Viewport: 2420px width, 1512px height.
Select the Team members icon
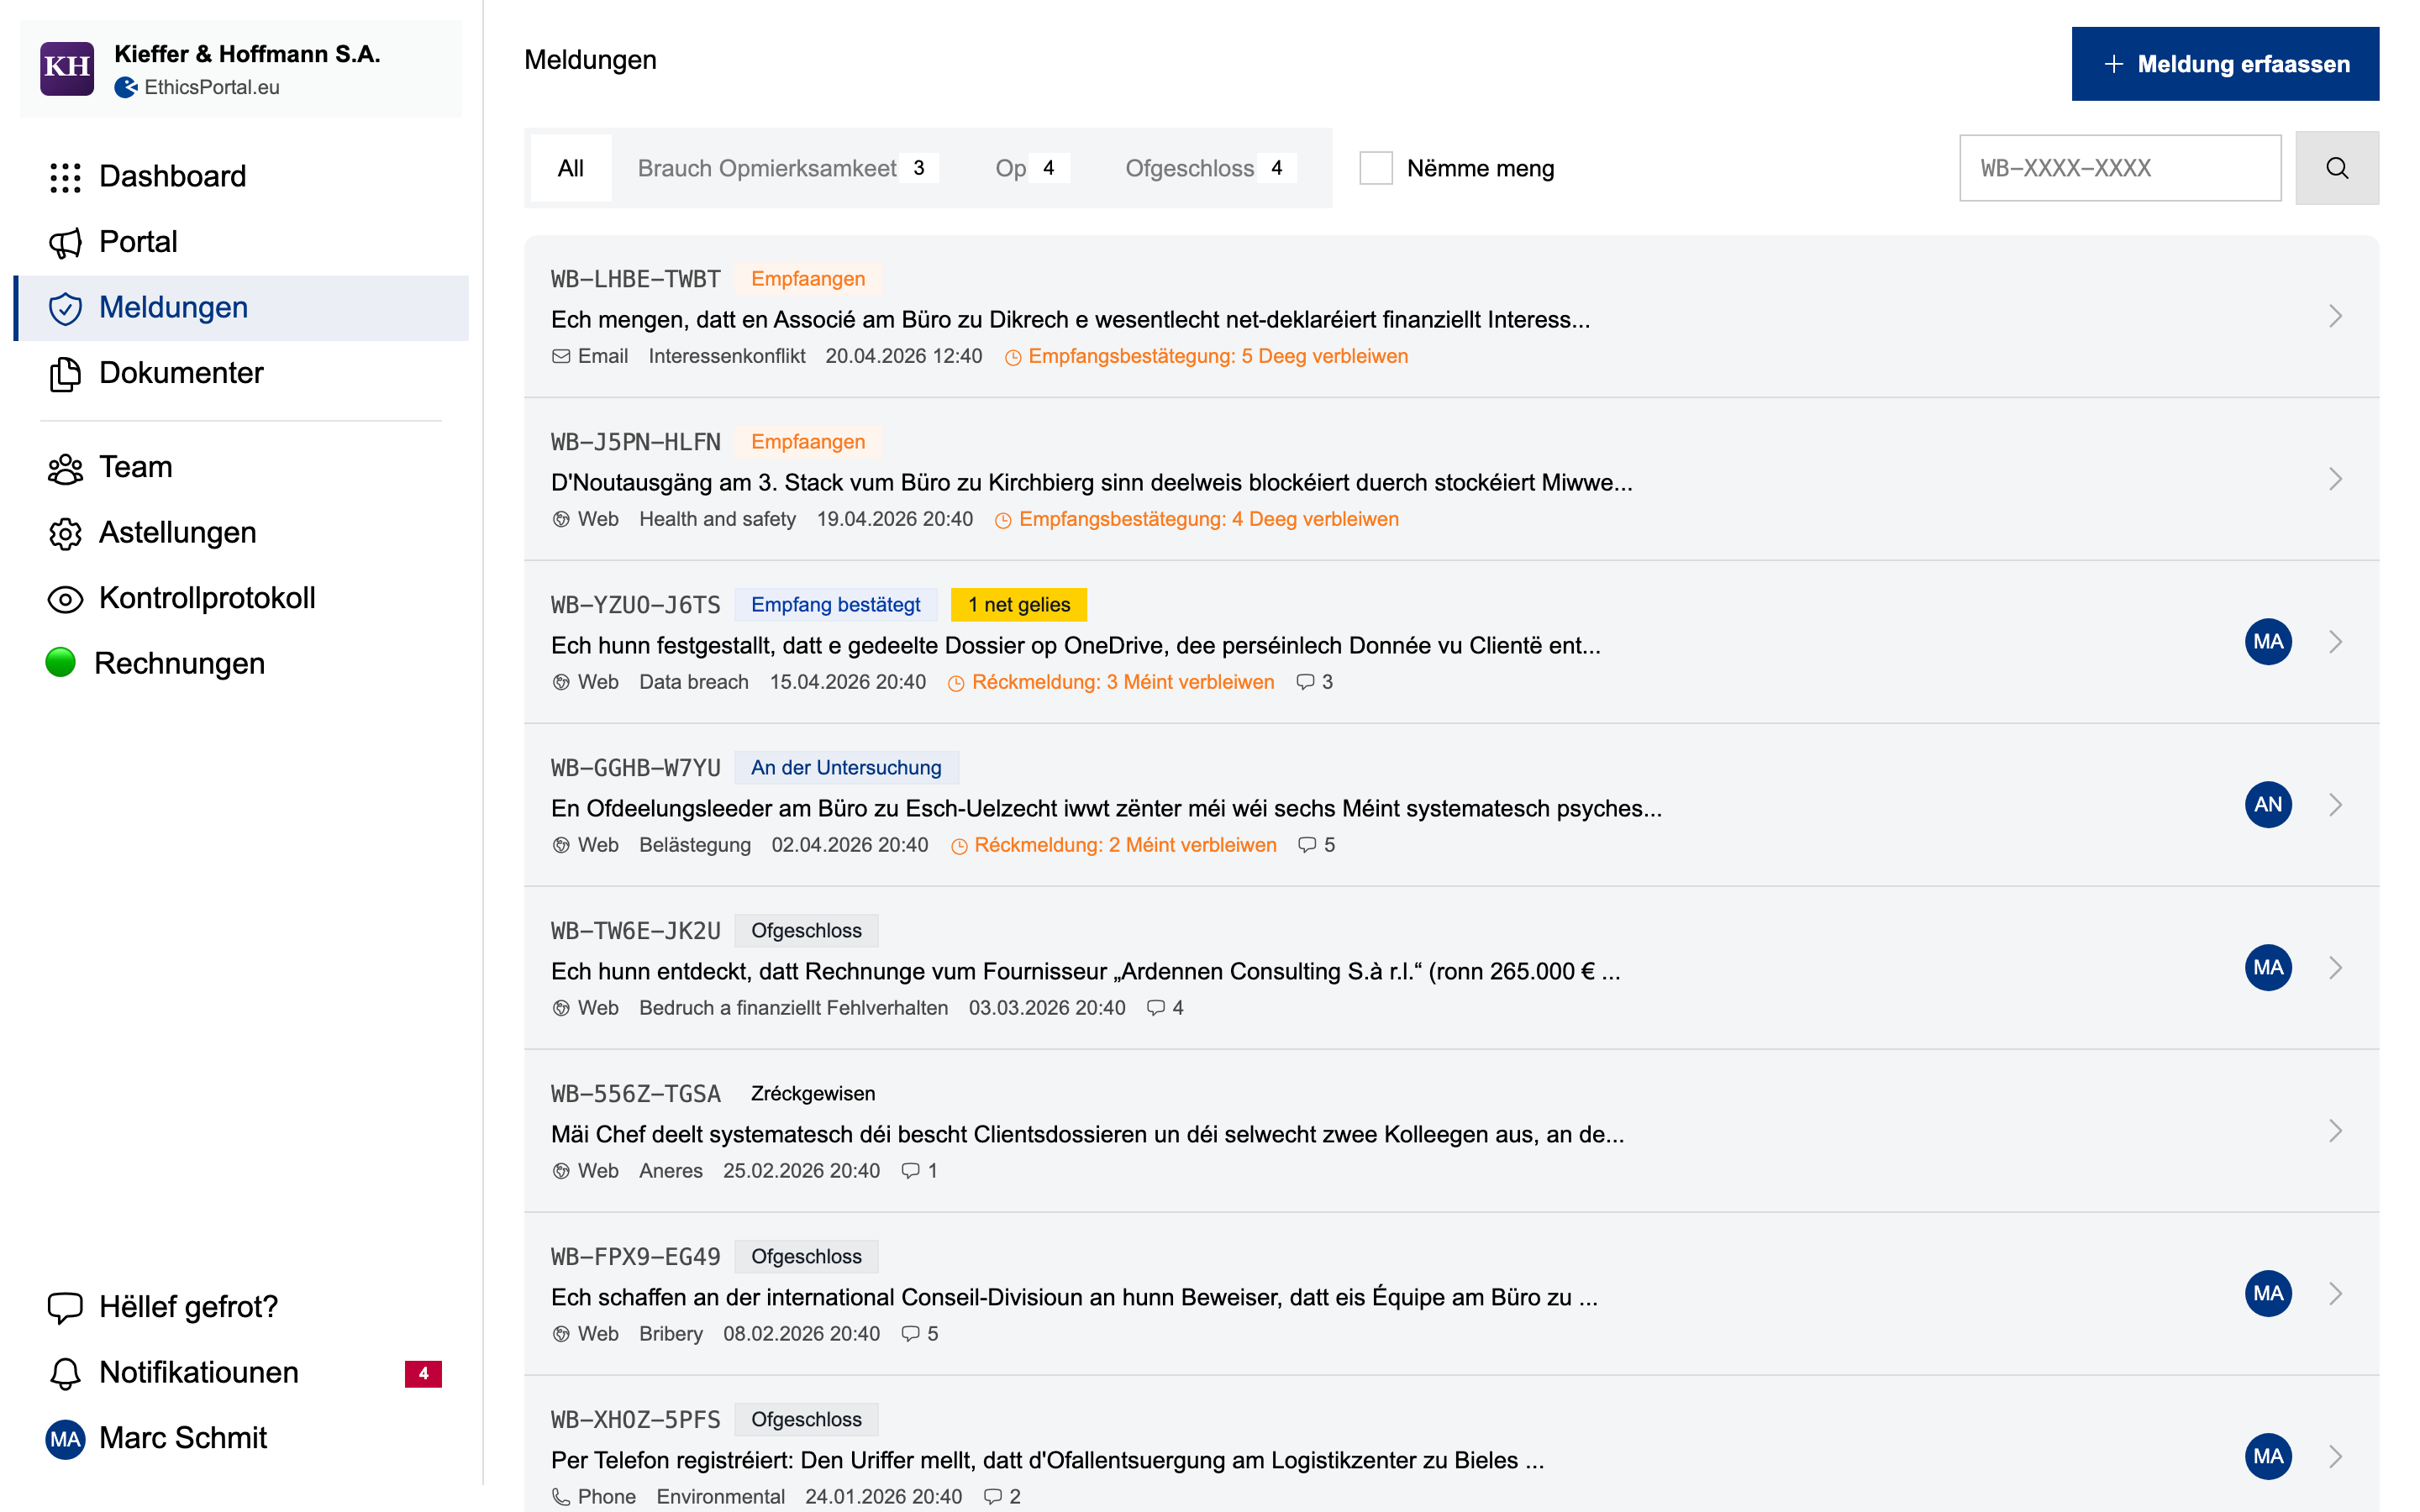[65, 467]
